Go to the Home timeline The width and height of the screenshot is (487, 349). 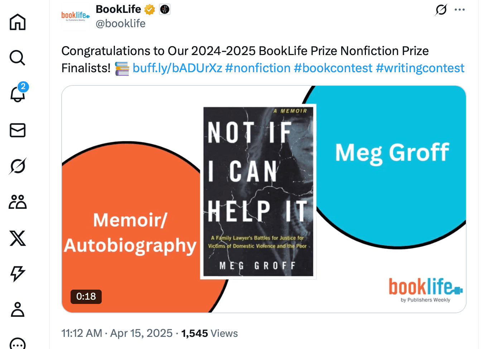(x=18, y=22)
